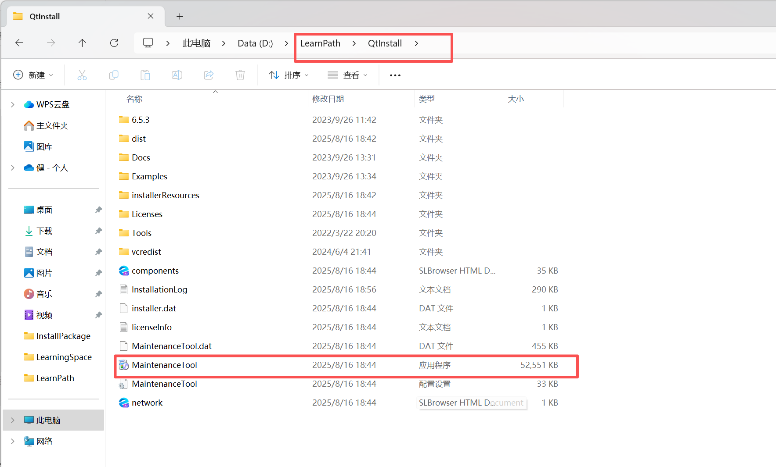The width and height of the screenshot is (776, 467).
Task: Sort by 修改日期 column header
Action: click(x=328, y=99)
